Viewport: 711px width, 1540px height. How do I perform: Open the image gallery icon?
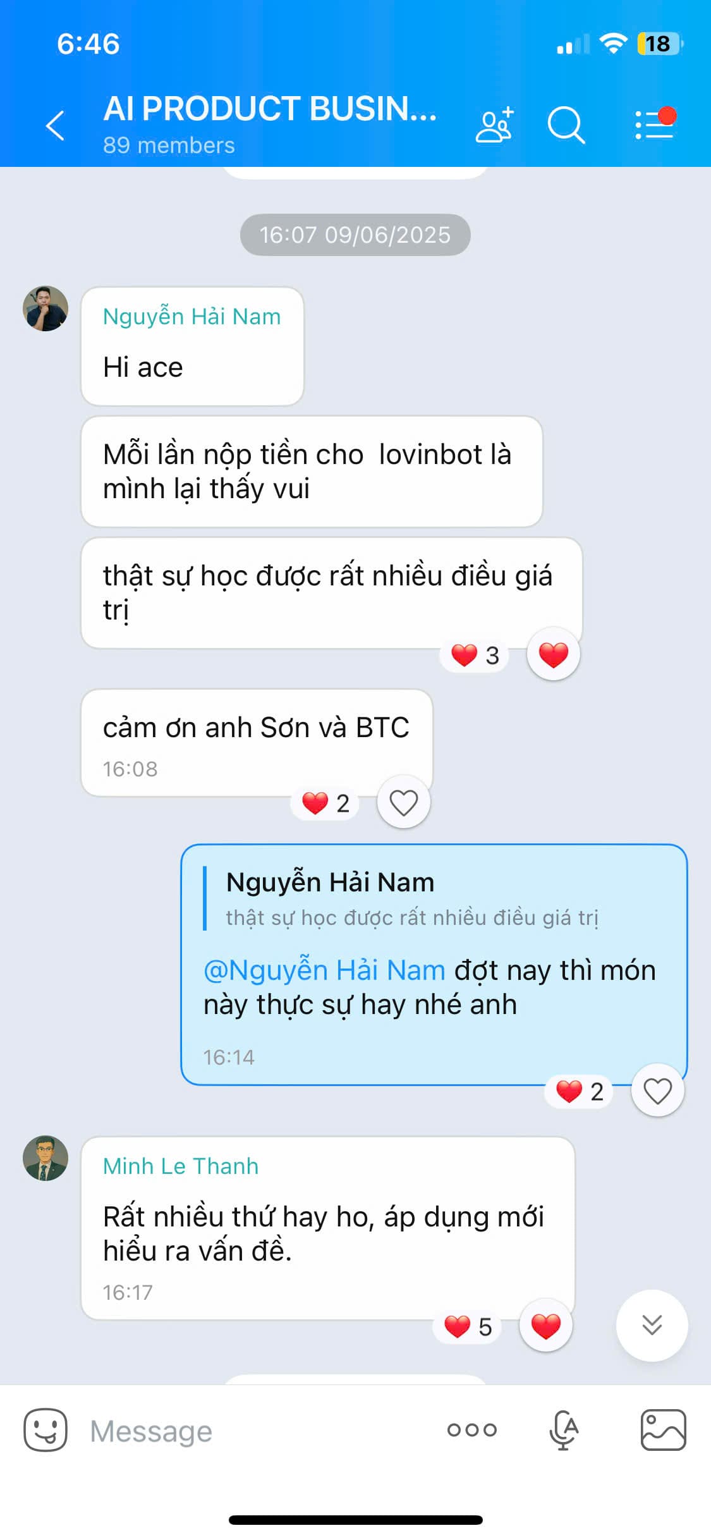(663, 1430)
